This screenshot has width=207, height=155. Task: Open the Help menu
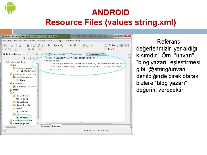point(78,41)
